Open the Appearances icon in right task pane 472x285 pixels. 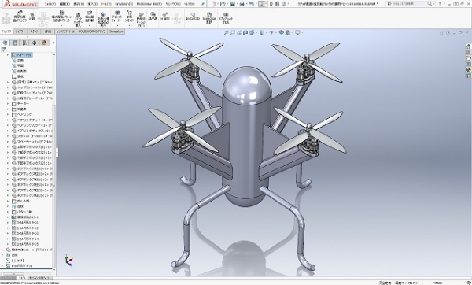(x=468, y=69)
